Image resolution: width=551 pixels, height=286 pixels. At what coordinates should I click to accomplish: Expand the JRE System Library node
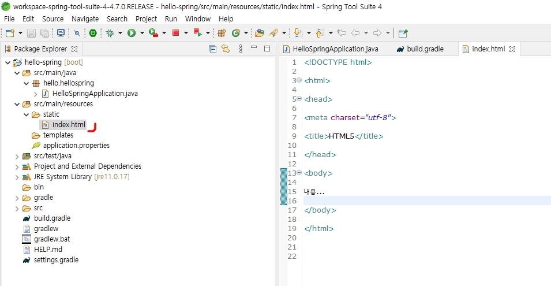pyautogui.click(x=17, y=177)
